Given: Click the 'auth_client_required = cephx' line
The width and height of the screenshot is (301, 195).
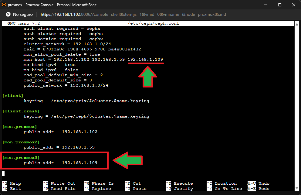Looking at the screenshot, I should pyautogui.click(x=62, y=29).
